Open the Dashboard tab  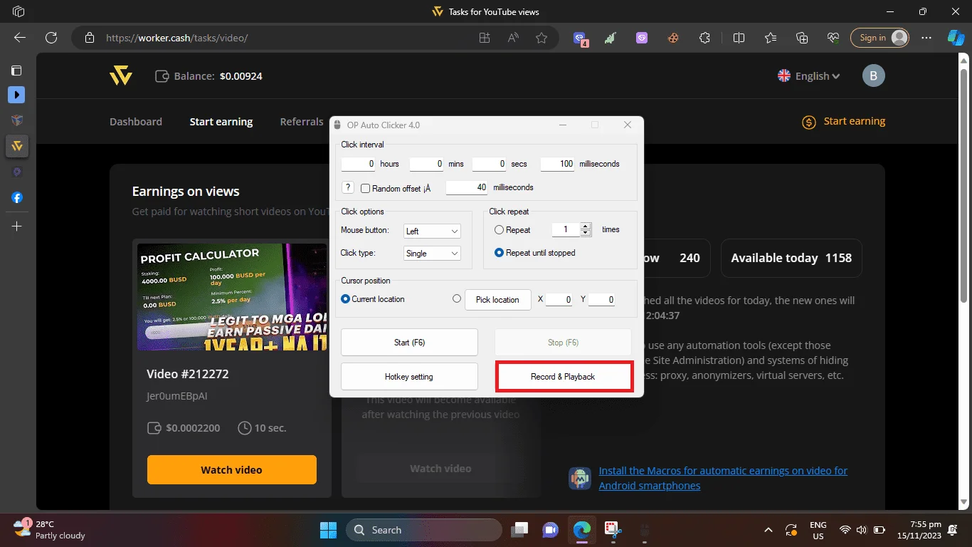[x=136, y=122]
